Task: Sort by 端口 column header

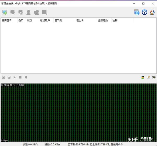Action: click(22, 20)
